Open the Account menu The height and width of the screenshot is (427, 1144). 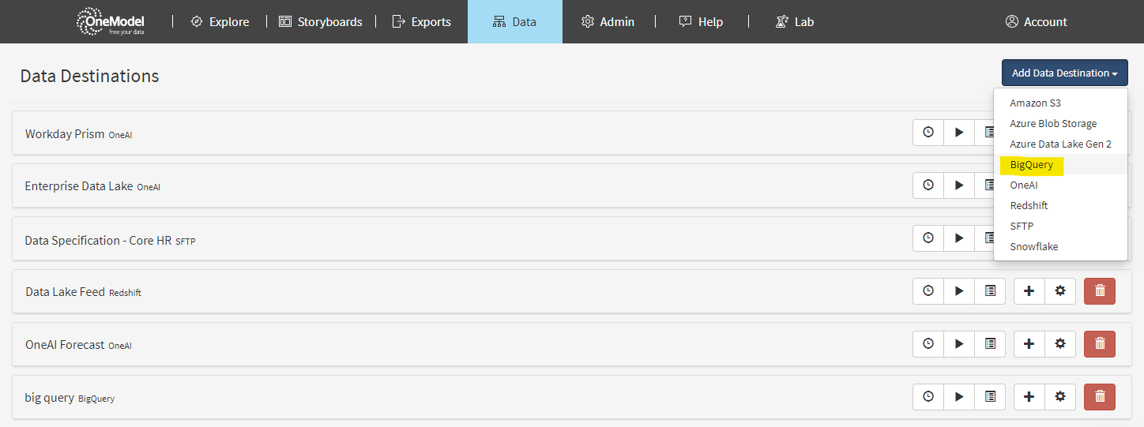[x=1036, y=21]
